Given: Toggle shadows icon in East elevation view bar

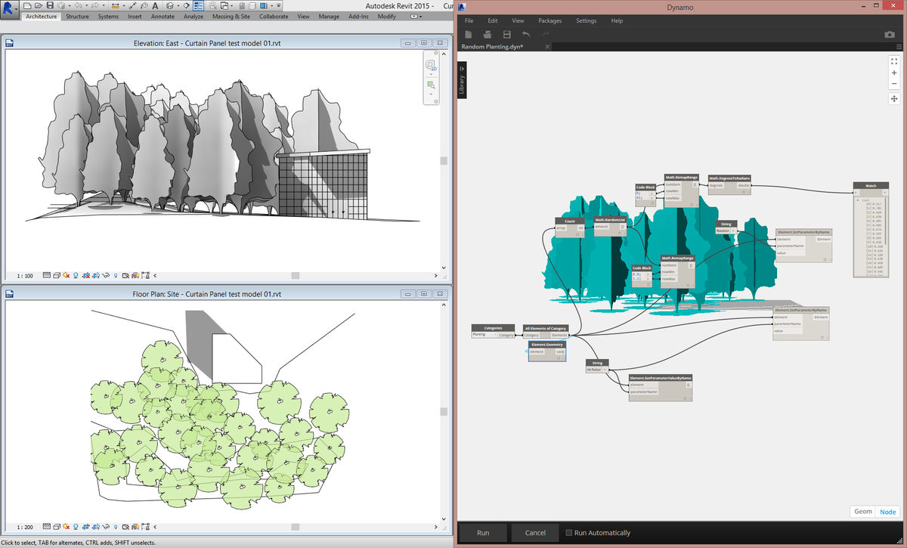Looking at the screenshot, I should coord(76,276).
